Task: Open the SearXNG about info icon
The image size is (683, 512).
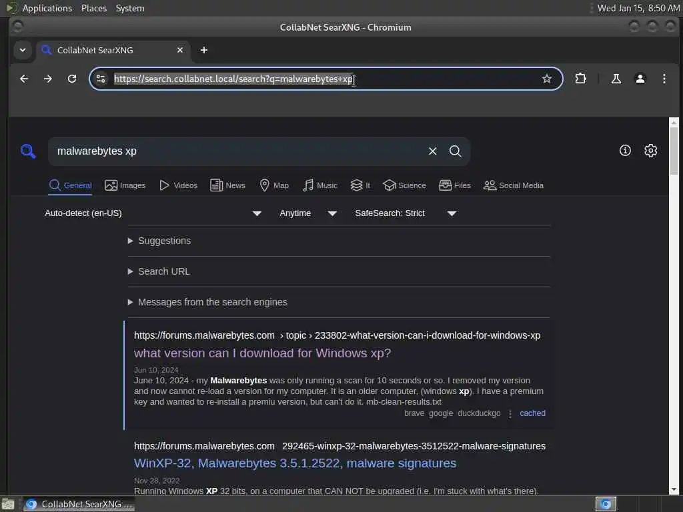Action: coord(625,151)
